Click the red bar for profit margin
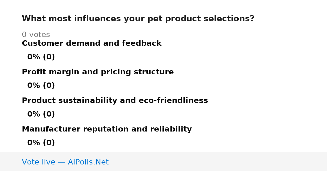The height and width of the screenshot is (171, 327). (22, 86)
